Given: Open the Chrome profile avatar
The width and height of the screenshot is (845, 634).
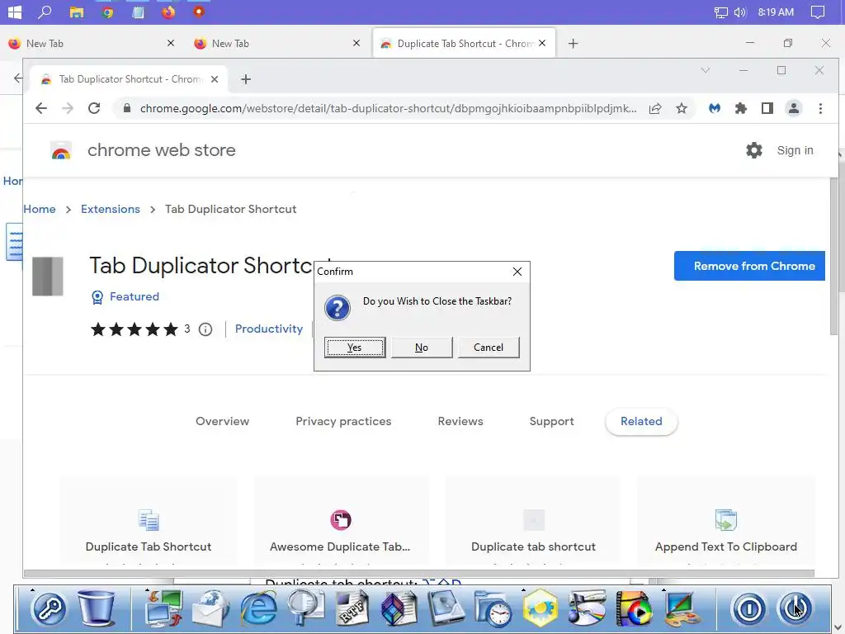Looking at the screenshot, I should (x=793, y=108).
